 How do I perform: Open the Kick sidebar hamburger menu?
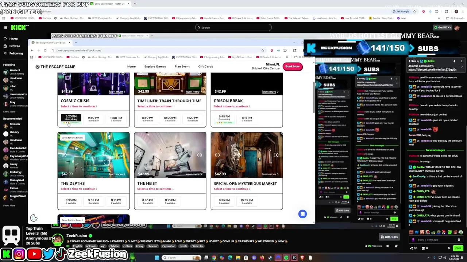(6, 28)
